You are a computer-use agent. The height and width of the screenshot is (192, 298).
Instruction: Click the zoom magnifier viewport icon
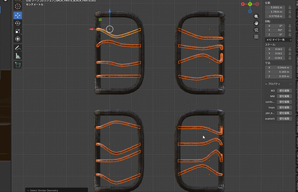pos(256,16)
